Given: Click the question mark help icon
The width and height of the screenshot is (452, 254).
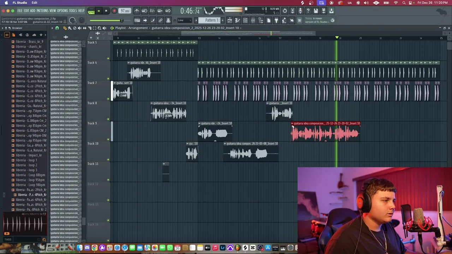Looking at the screenshot, I should pyautogui.click(x=308, y=11).
